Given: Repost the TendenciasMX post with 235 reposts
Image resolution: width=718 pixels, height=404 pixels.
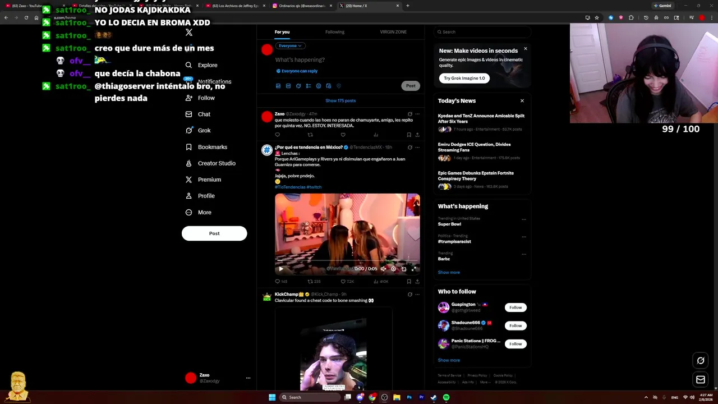Looking at the screenshot, I should pos(314,281).
